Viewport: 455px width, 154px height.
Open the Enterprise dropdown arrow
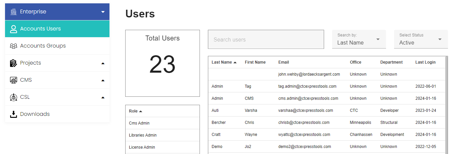click(103, 12)
